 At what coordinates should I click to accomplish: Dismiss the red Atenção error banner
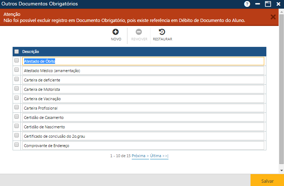[x=273, y=17]
